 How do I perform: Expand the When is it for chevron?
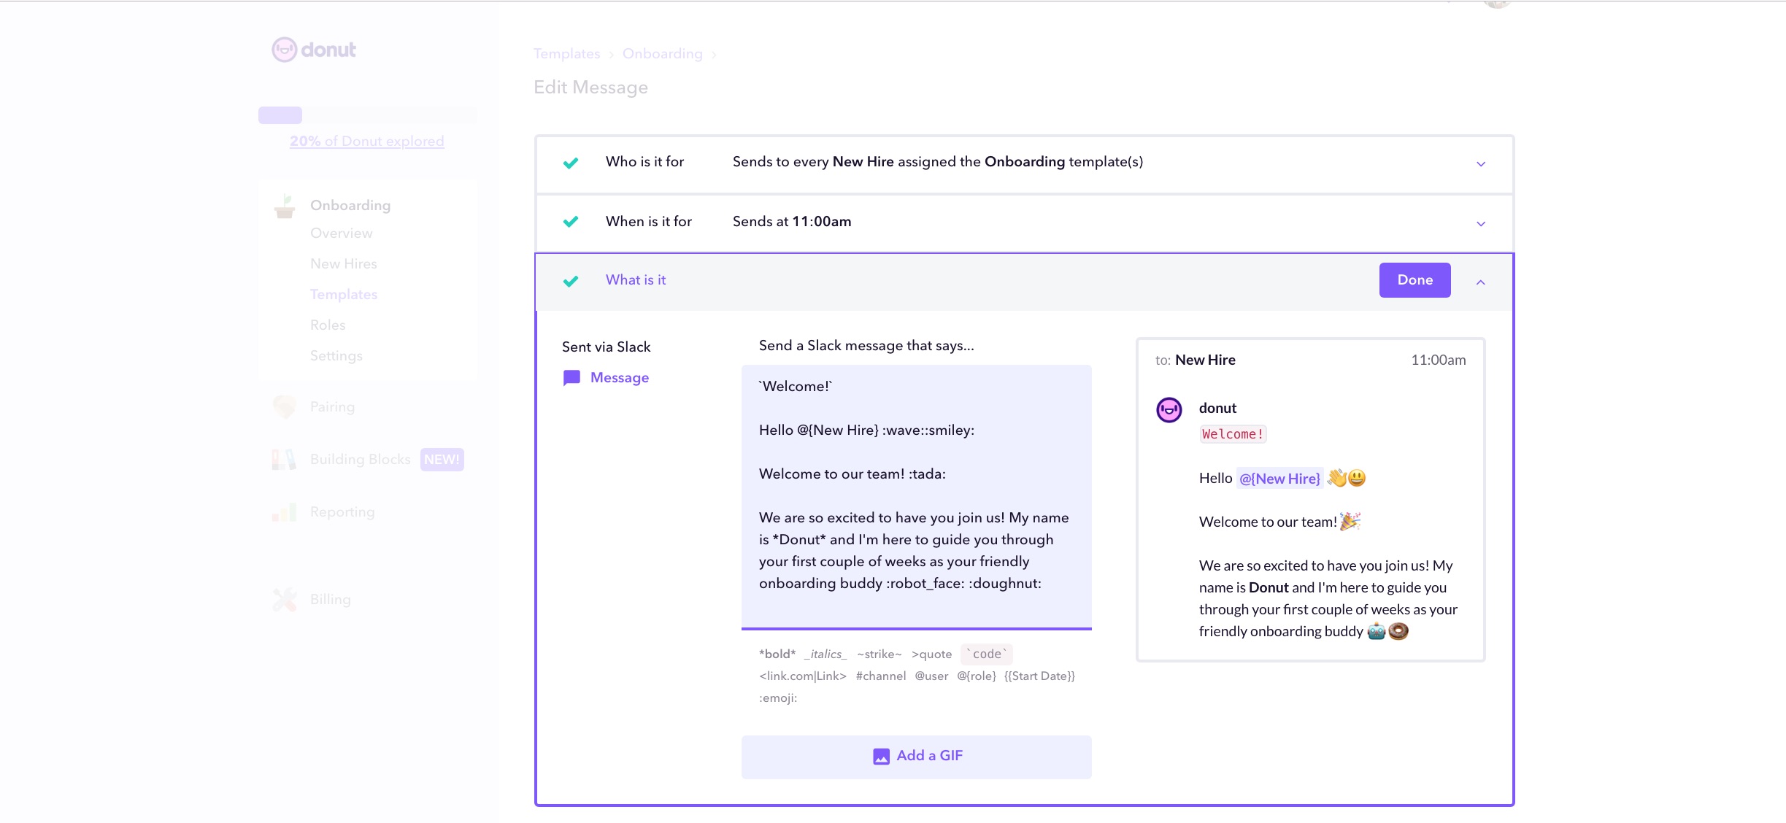tap(1481, 224)
